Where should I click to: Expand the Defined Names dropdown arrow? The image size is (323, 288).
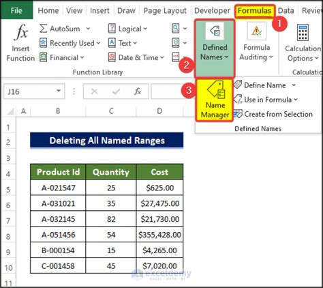pos(226,57)
